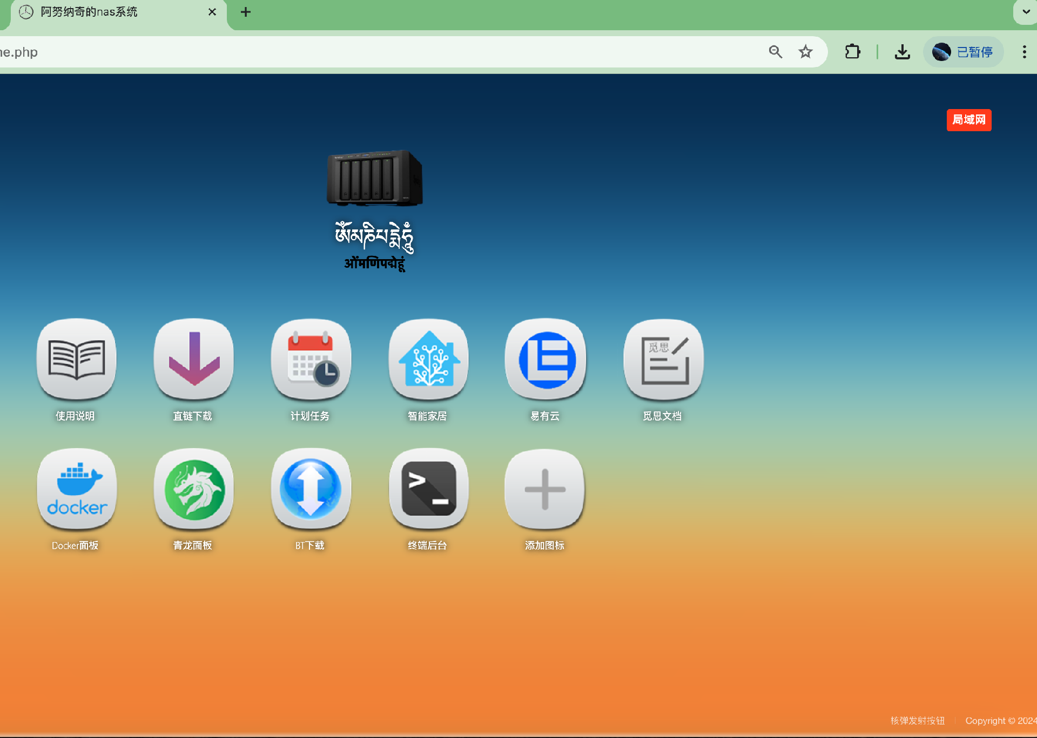Image resolution: width=1037 pixels, height=738 pixels.
Task: Open the 直链下载 download arrow icon
Action: pos(193,359)
